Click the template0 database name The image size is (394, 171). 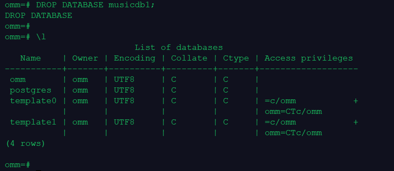tap(33, 101)
